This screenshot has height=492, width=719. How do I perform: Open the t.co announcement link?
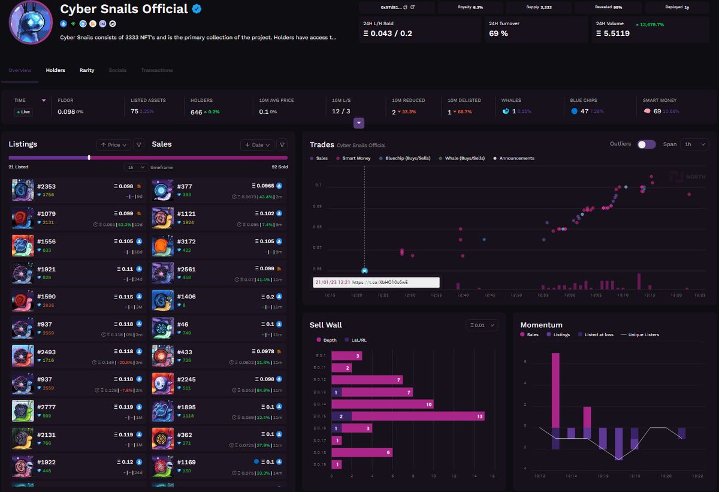(x=380, y=282)
